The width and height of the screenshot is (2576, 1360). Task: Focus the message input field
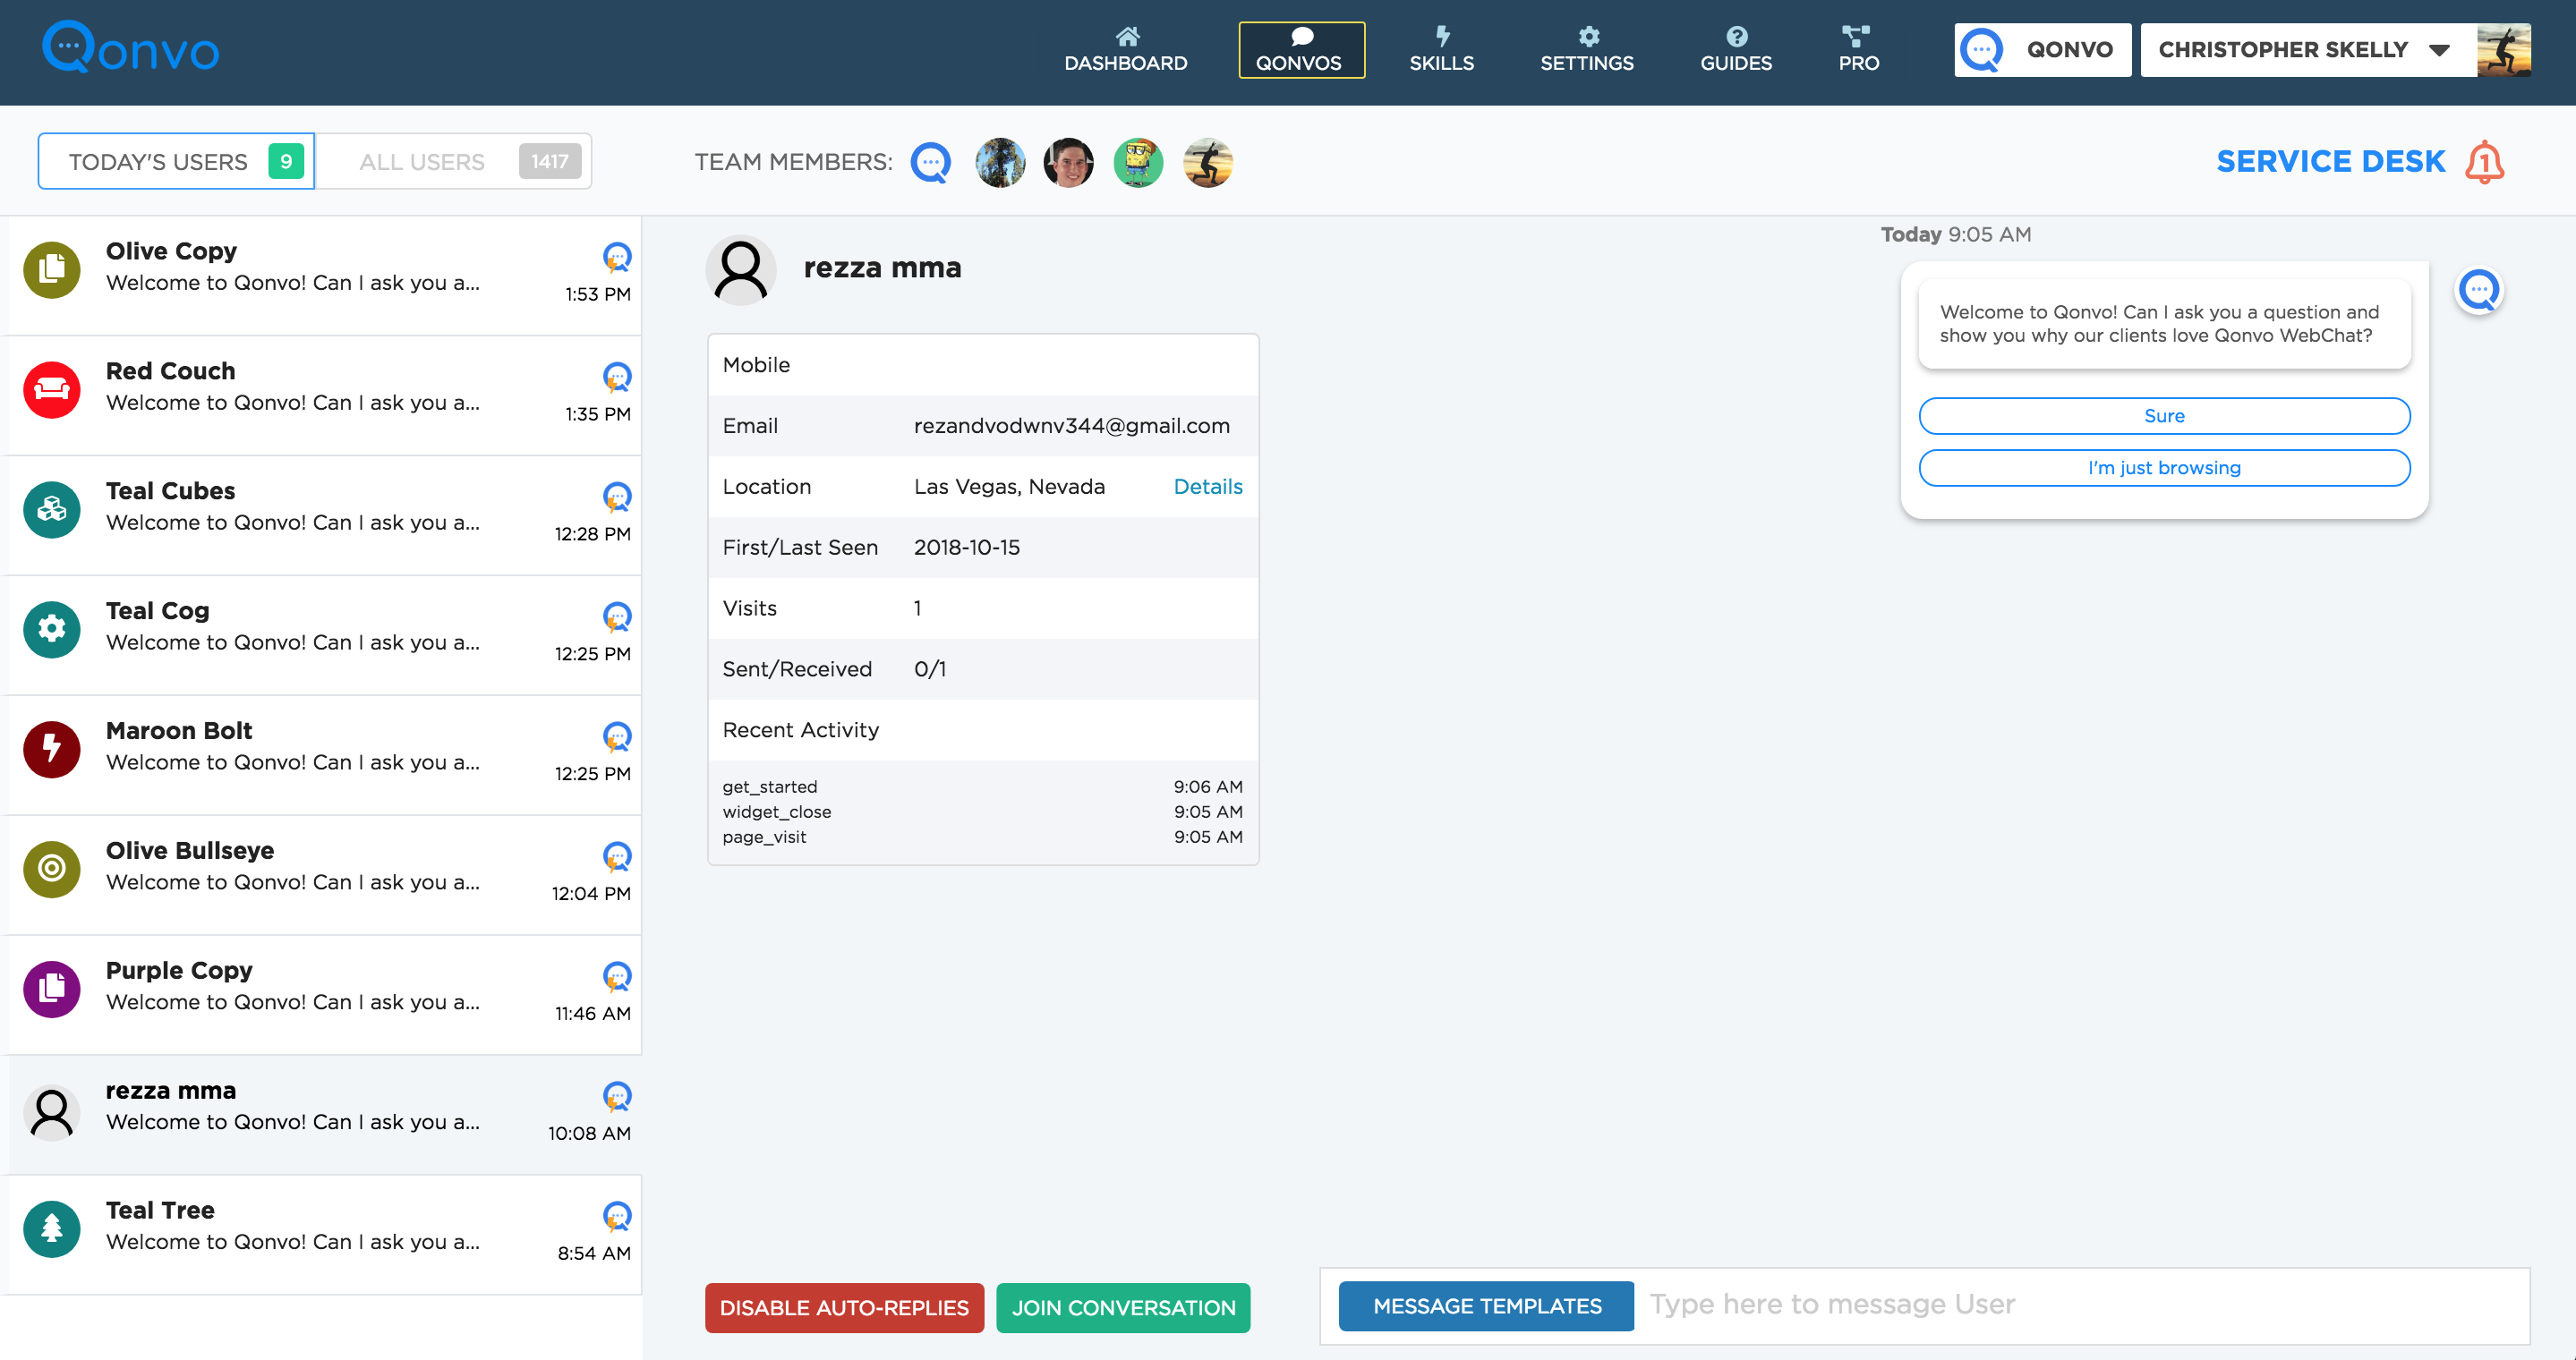(2081, 1305)
